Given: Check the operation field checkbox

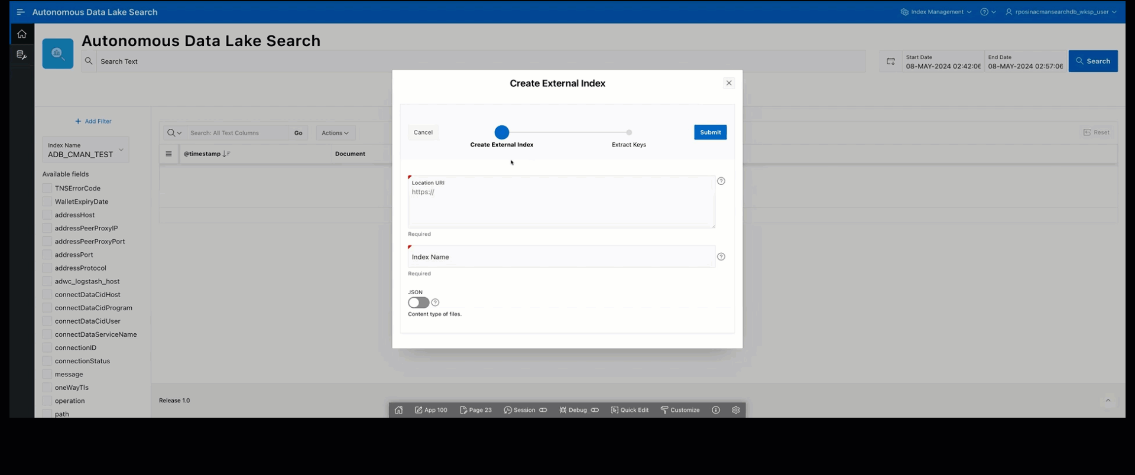Looking at the screenshot, I should (x=47, y=401).
